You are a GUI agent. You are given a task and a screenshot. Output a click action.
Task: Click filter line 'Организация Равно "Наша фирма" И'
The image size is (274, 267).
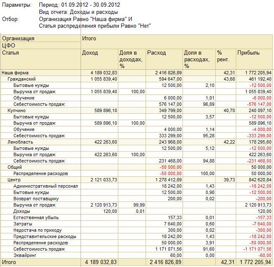(86, 19)
